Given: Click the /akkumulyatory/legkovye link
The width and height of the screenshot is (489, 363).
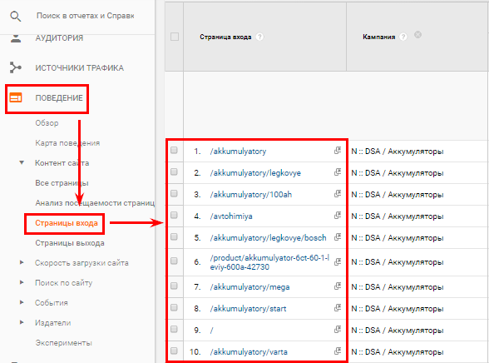Looking at the screenshot, I should pos(255,173).
